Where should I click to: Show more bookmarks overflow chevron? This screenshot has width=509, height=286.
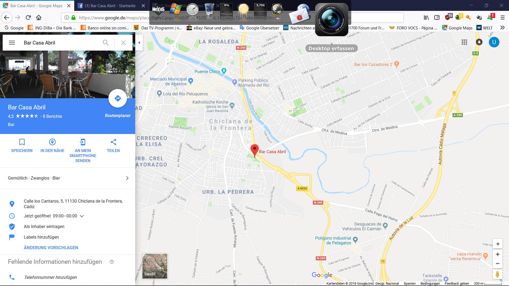coord(502,28)
